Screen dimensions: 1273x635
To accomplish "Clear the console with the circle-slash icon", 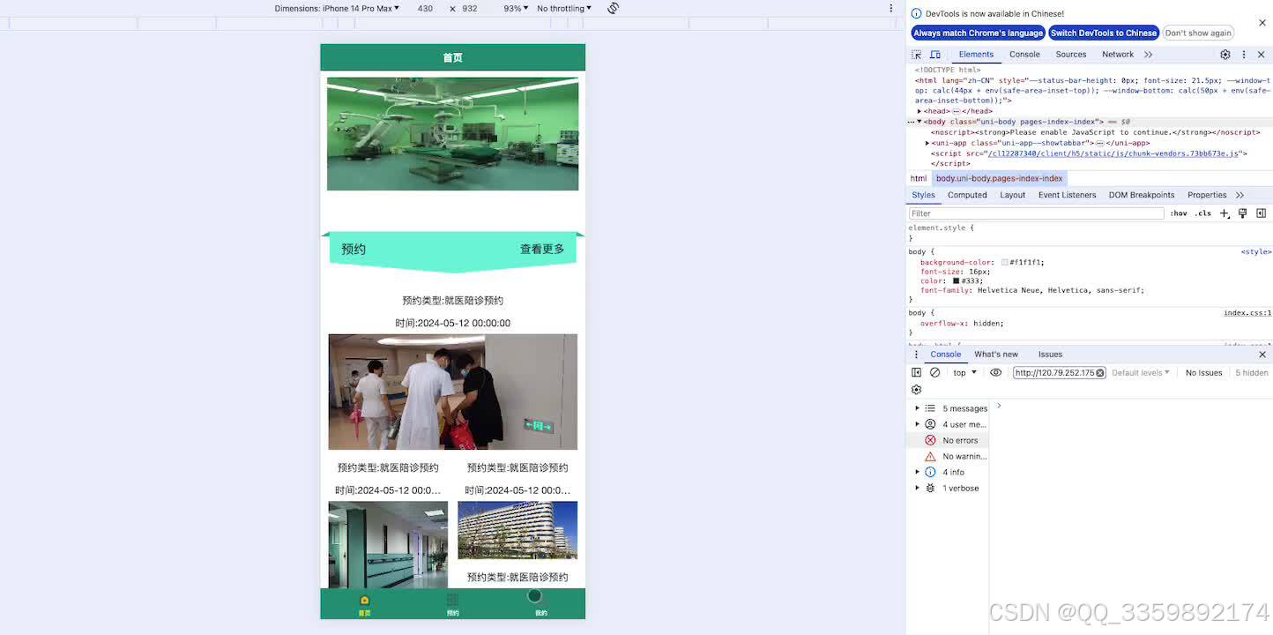I will tap(935, 373).
